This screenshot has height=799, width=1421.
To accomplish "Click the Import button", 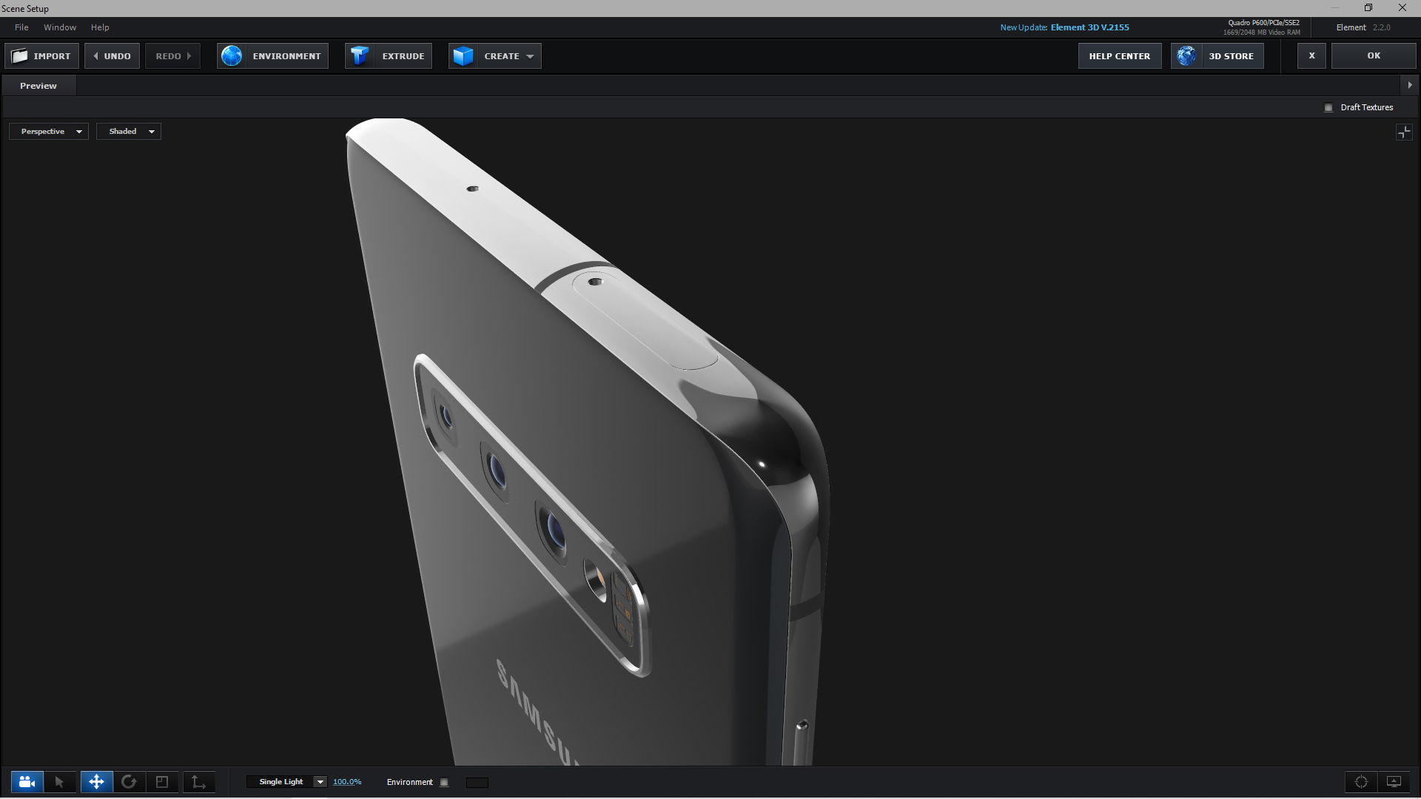I will [x=41, y=56].
